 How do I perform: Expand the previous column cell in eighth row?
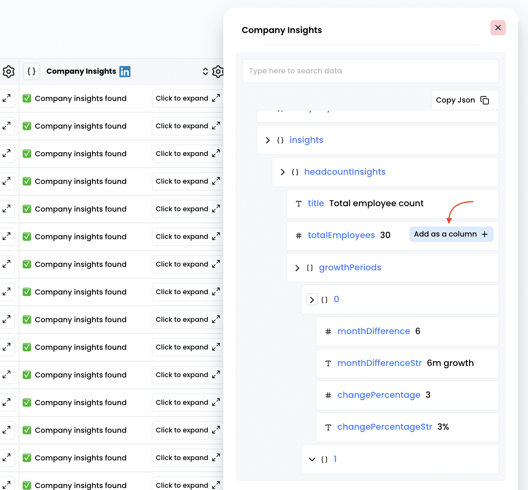coord(7,292)
